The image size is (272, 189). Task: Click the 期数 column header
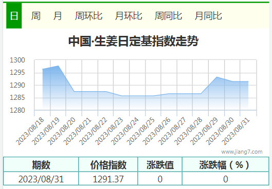[41, 164]
